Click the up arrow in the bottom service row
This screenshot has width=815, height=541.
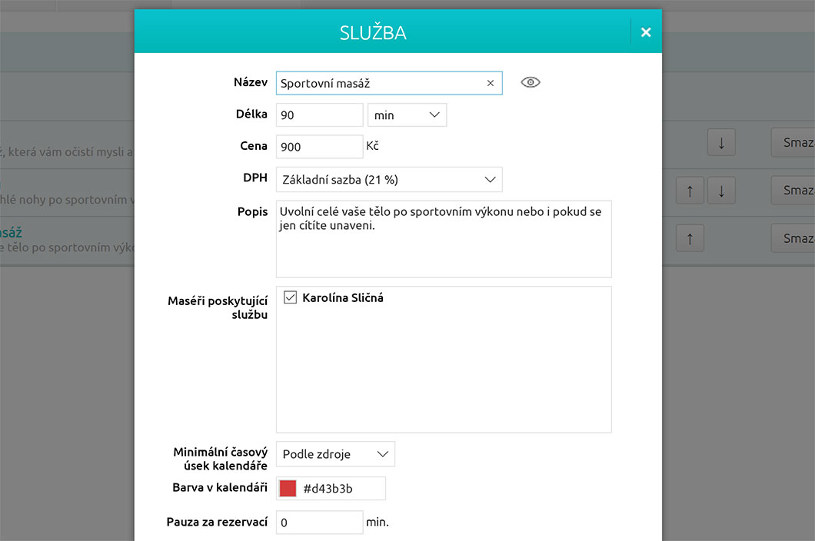pos(690,239)
